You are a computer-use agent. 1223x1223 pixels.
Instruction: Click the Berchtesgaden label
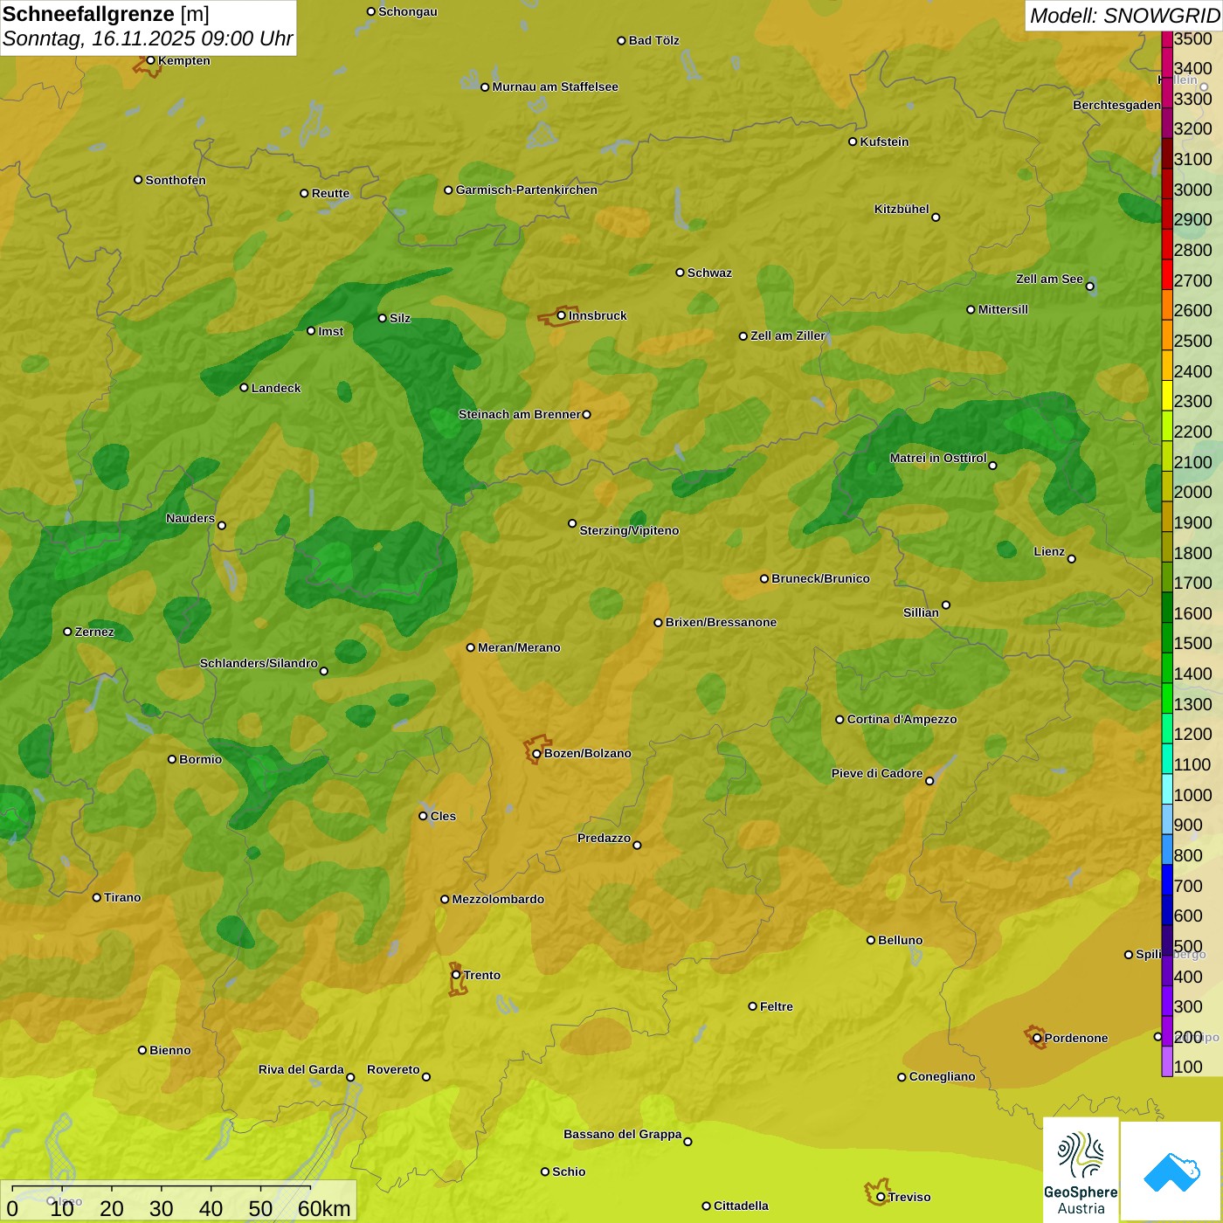[1117, 105]
